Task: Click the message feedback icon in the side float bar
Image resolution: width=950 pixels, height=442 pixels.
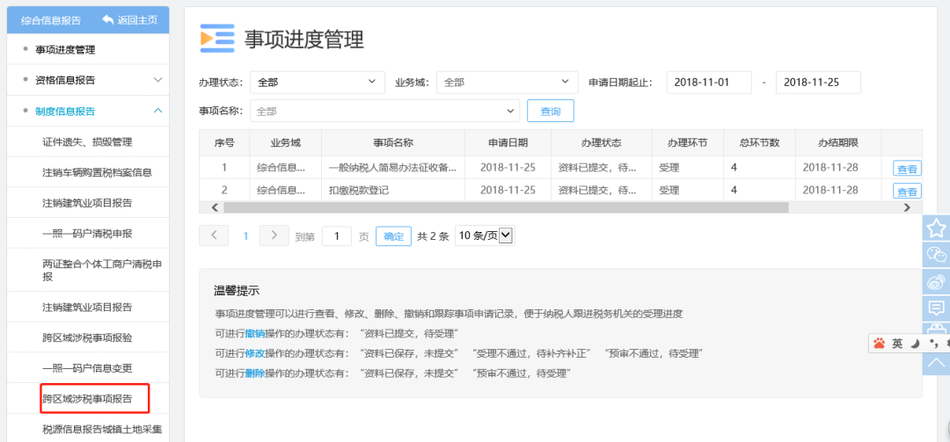Action: click(x=937, y=308)
